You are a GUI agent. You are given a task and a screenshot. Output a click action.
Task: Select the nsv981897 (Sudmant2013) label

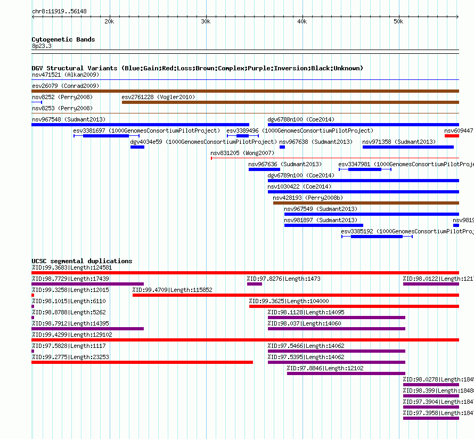pos(321,220)
